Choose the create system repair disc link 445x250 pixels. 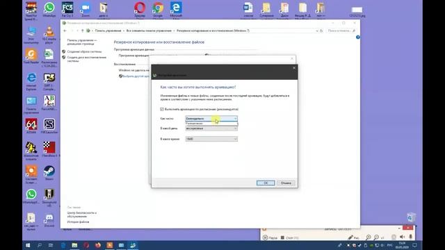tap(86, 59)
